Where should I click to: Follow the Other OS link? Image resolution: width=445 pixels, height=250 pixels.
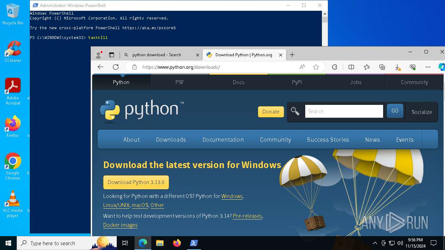157,205
